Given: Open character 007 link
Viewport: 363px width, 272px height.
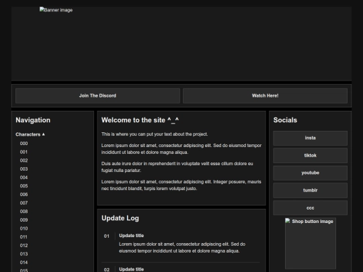Looking at the screenshot, I should pyautogui.click(x=24, y=203).
